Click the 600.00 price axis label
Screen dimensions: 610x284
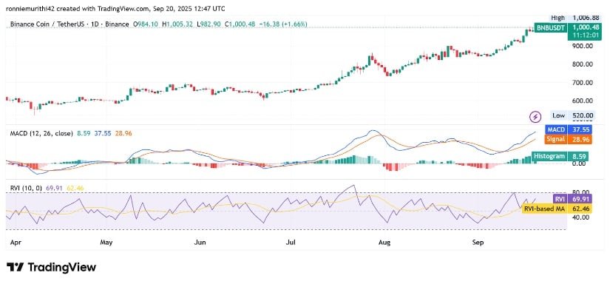tap(582, 101)
